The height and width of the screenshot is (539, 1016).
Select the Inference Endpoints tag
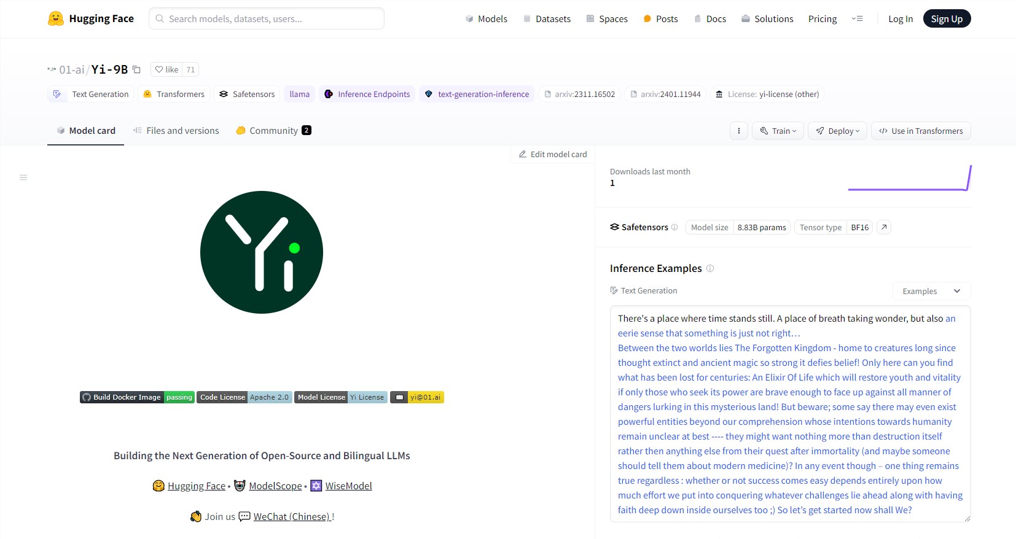point(367,94)
